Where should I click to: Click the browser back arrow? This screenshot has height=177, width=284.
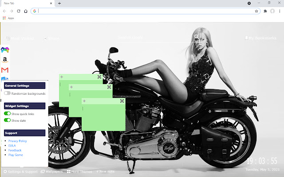pyautogui.click(x=4, y=11)
